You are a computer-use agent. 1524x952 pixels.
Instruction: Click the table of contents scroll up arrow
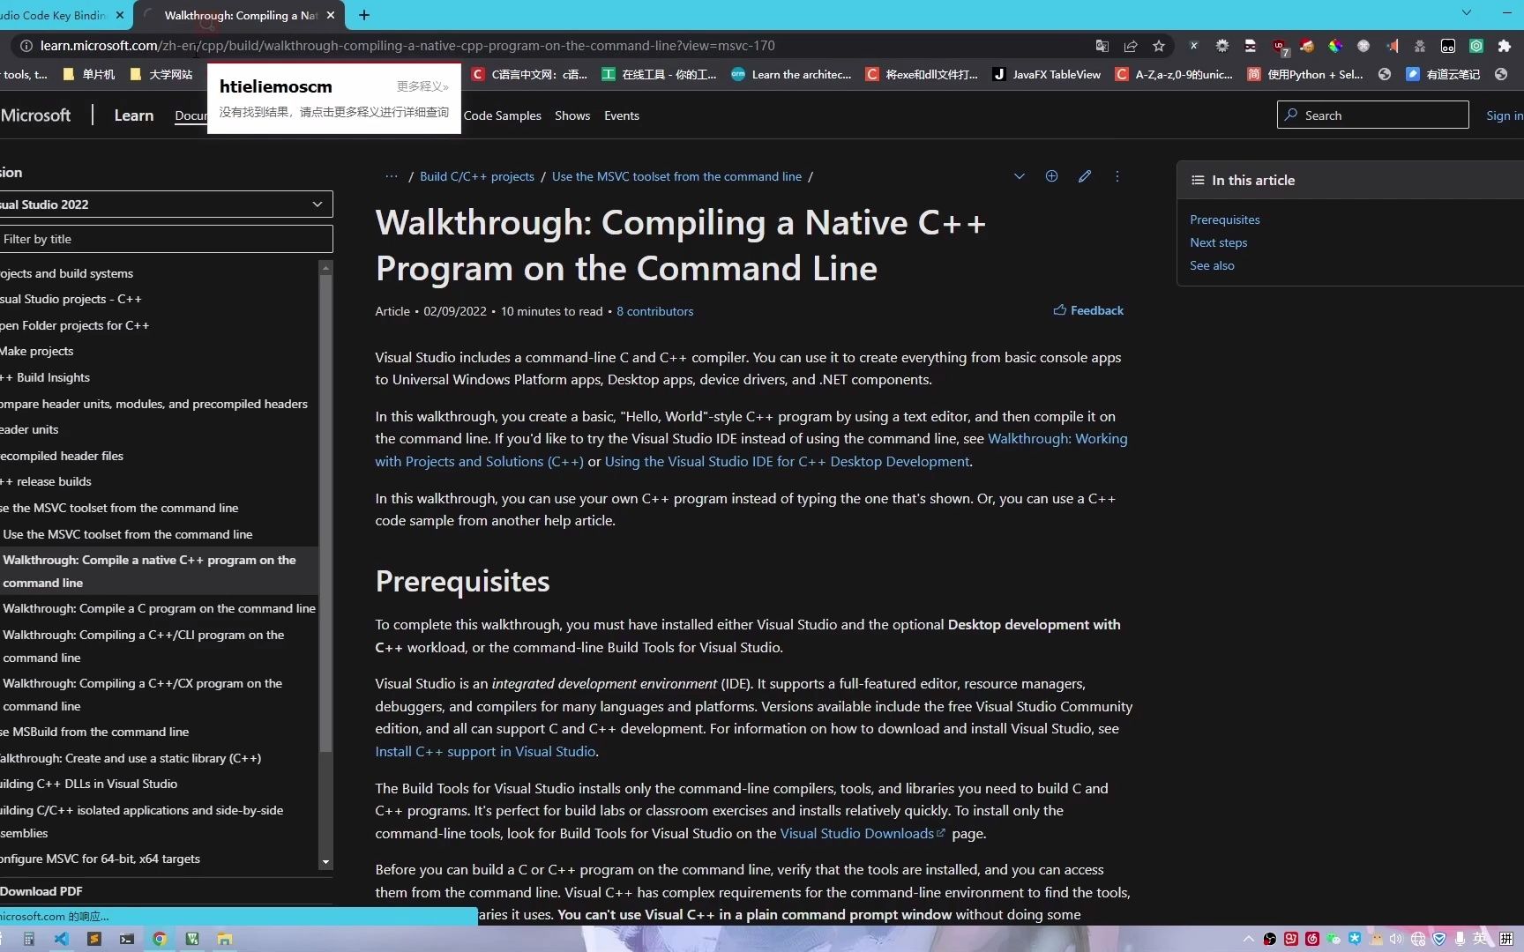click(325, 267)
